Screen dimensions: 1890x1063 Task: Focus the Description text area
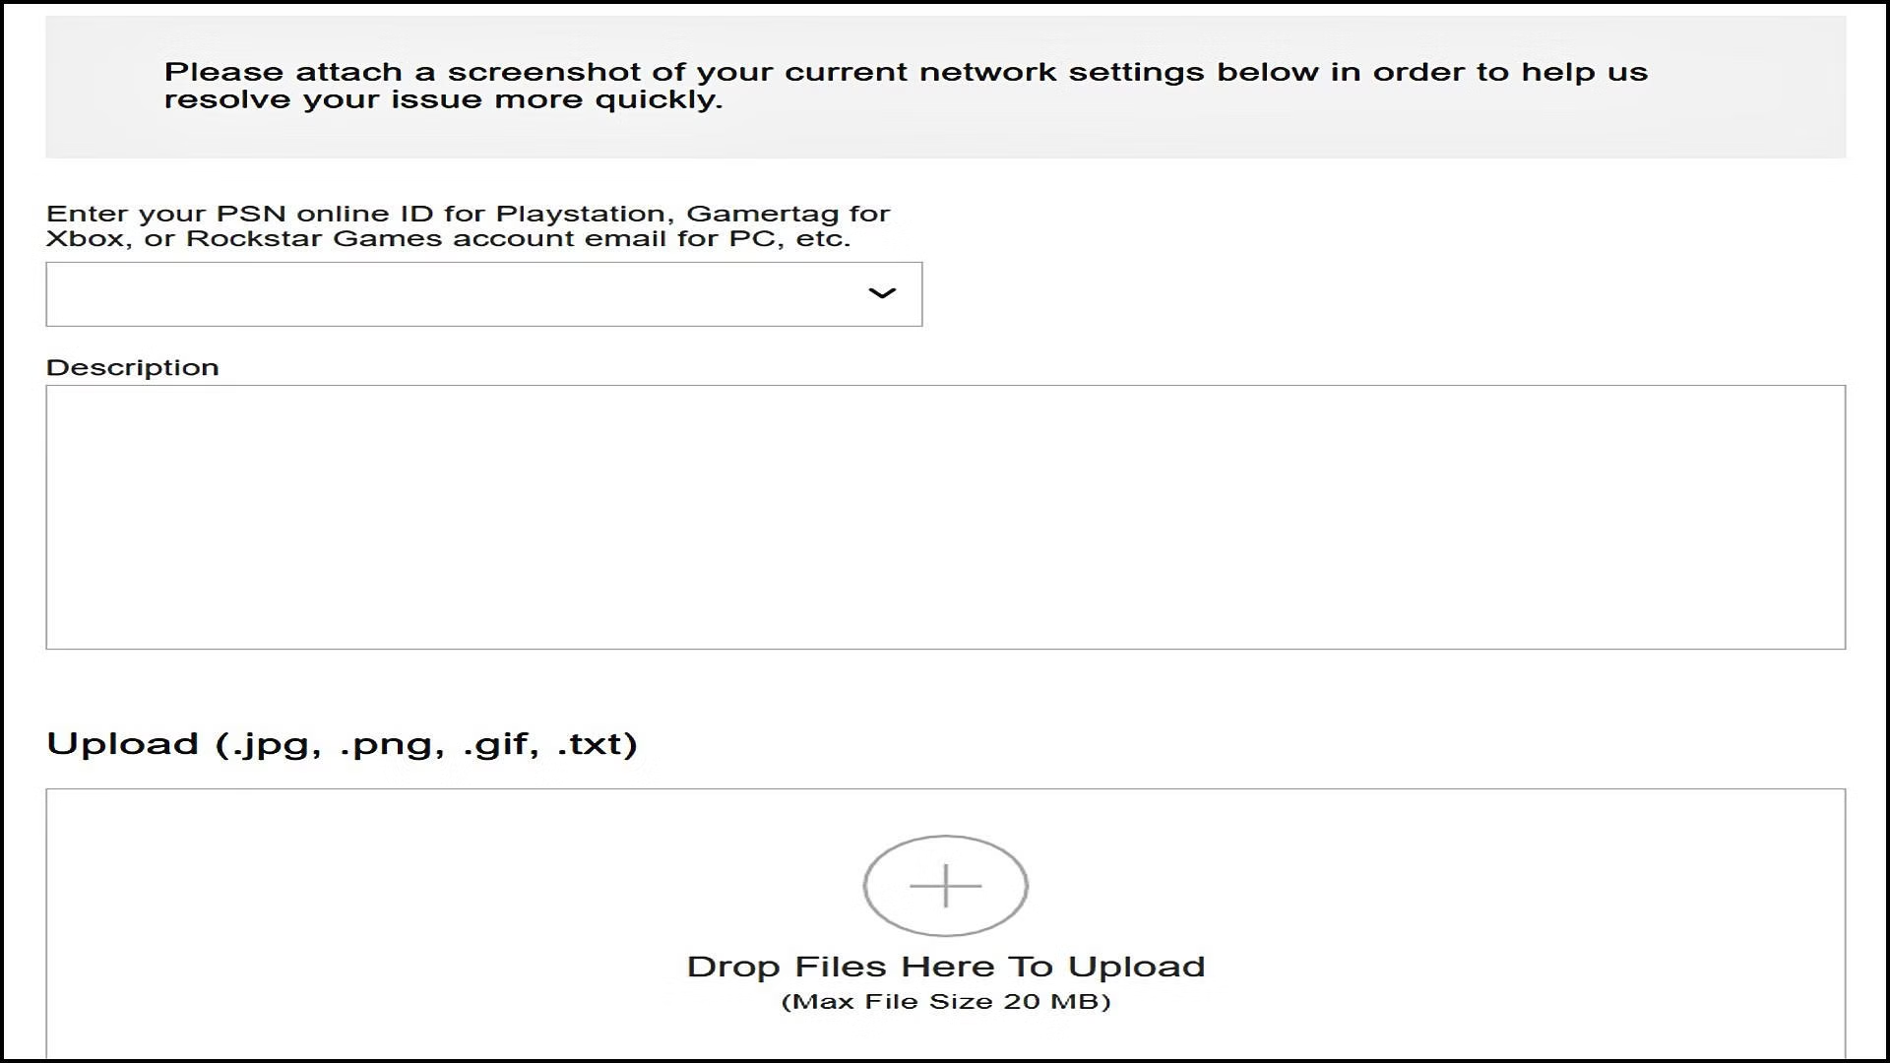click(x=945, y=517)
